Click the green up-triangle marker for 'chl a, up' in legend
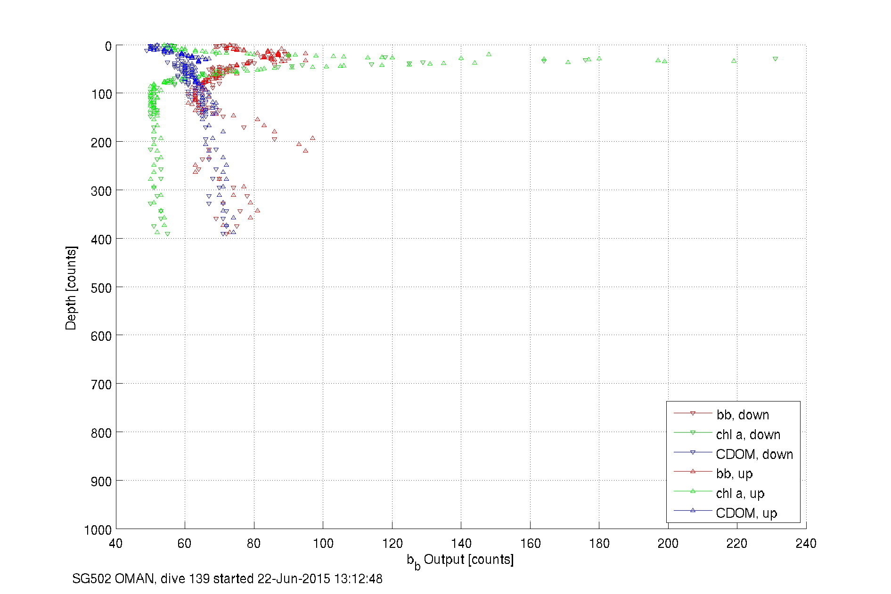The image size is (891, 594). 693,491
